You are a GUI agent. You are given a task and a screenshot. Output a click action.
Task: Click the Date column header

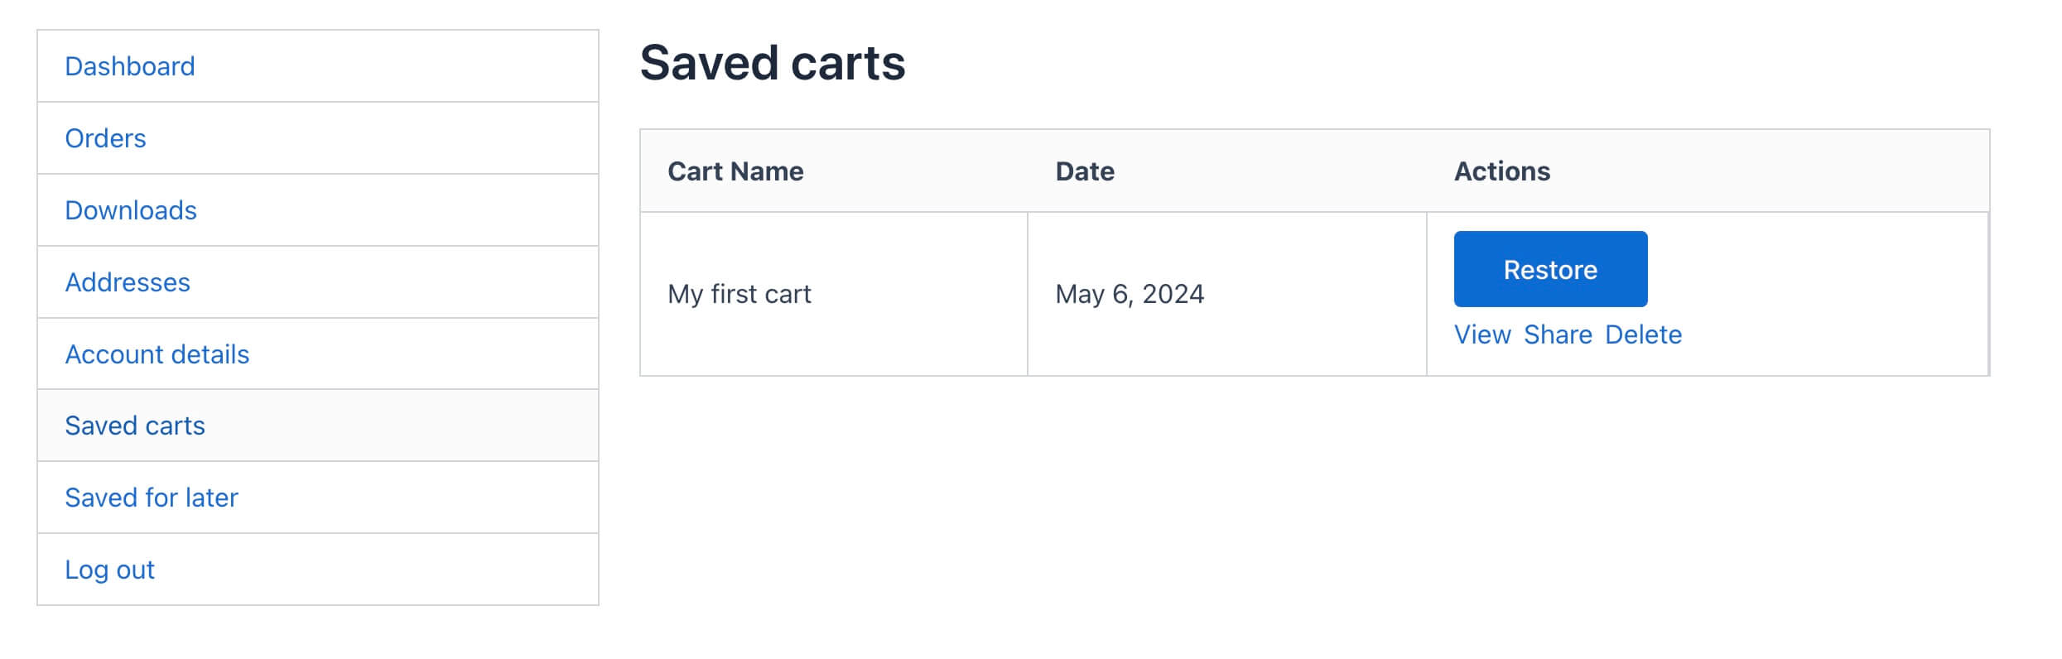pyautogui.click(x=1085, y=171)
